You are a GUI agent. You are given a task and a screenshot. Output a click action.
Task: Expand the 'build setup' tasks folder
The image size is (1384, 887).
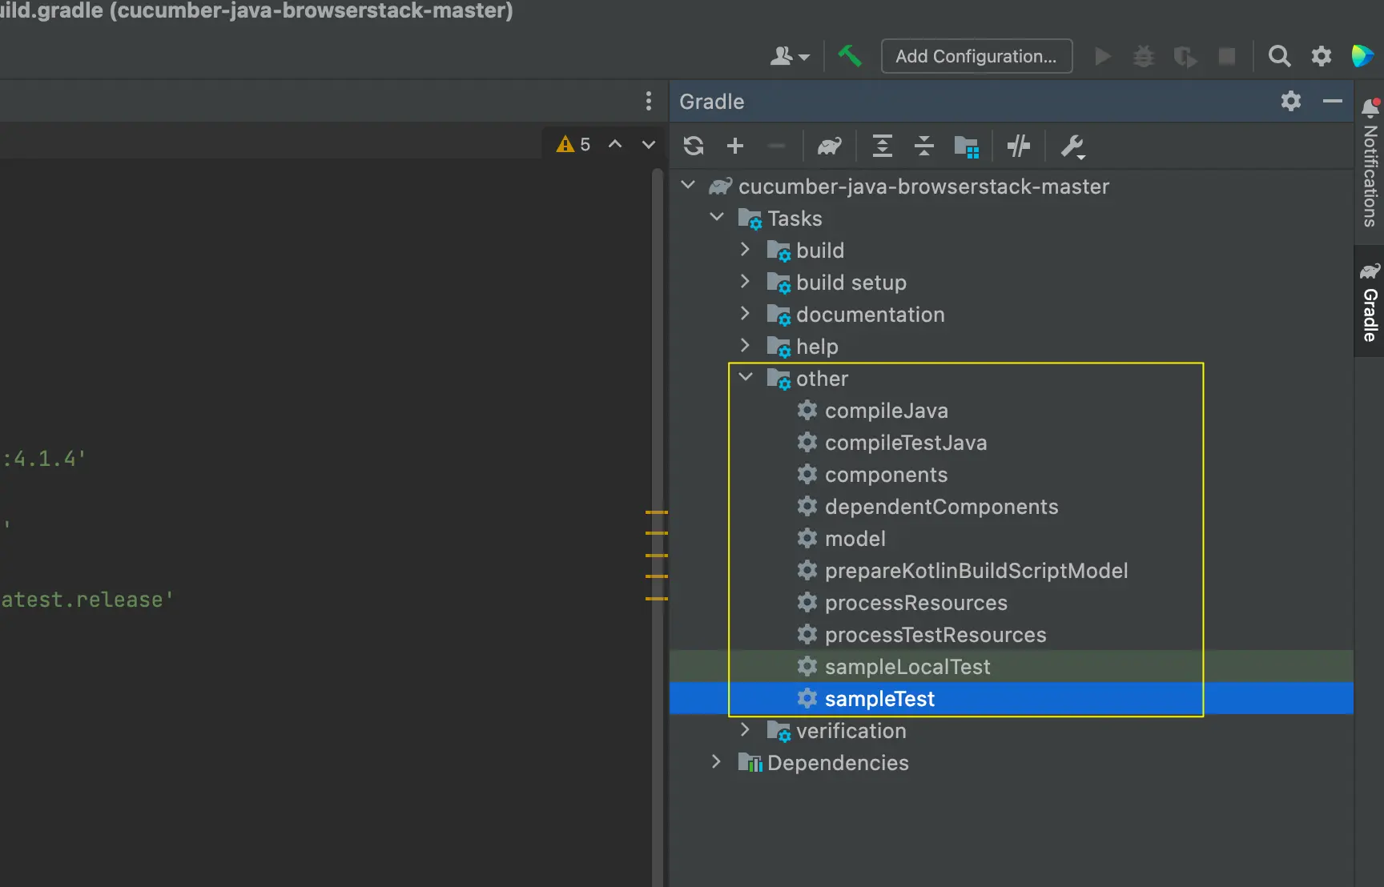746,282
